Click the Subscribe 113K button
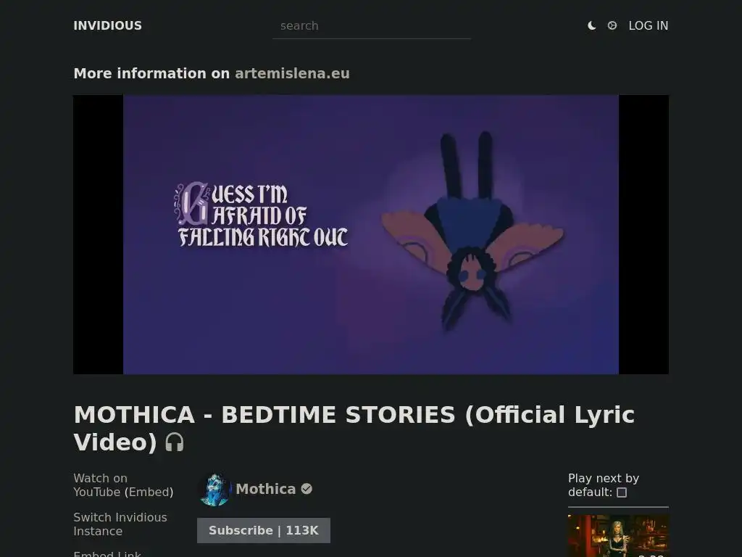Screen dimensions: 742x557 [264, 530]
